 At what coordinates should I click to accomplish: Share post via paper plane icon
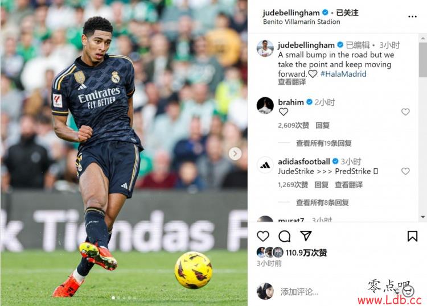[x=306, y=236]
